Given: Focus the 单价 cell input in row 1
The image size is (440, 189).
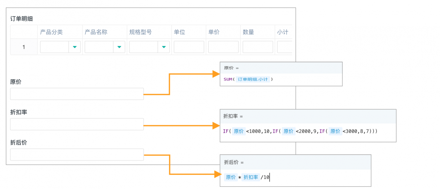Looking at the screenshot, I should (223, 47).
